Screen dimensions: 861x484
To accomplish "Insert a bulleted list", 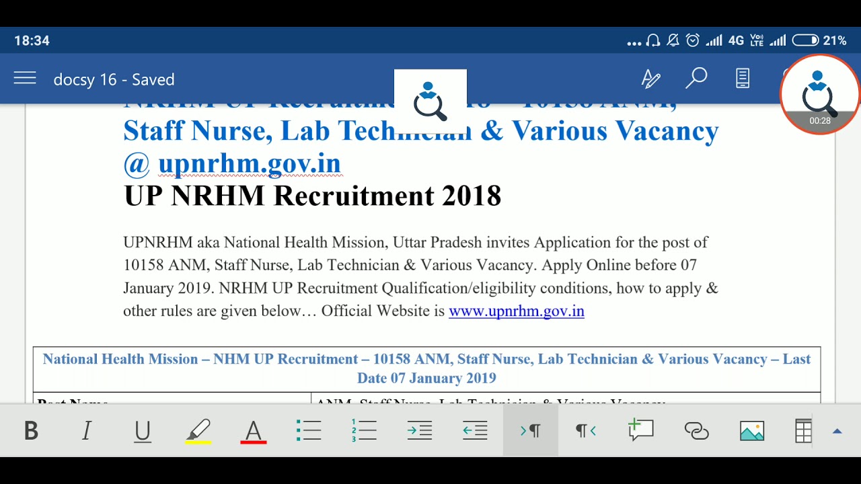I will (309, 431).
